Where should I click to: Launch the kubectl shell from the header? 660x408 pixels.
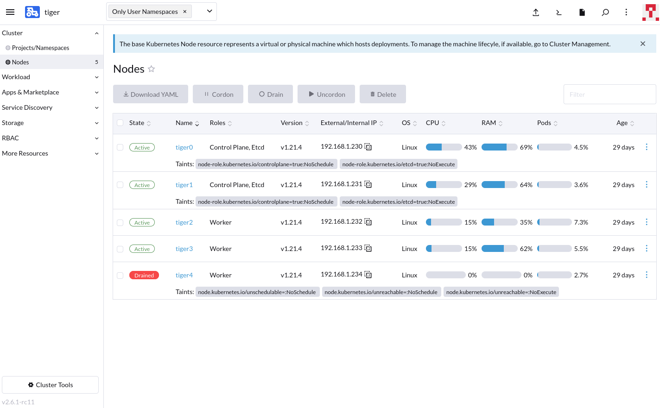click(x=559, y=13)
